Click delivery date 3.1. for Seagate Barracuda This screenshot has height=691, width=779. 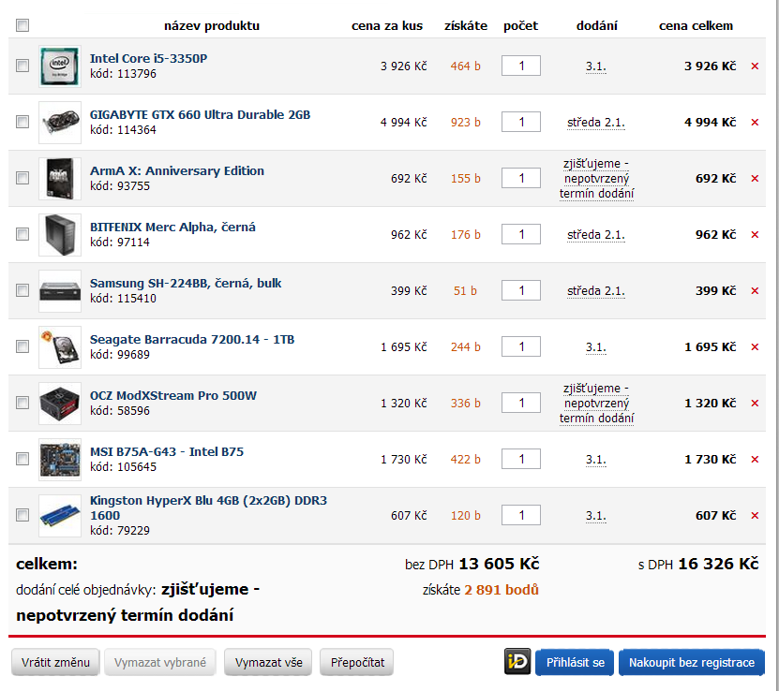pyautogui.click(x=595, y=347)
